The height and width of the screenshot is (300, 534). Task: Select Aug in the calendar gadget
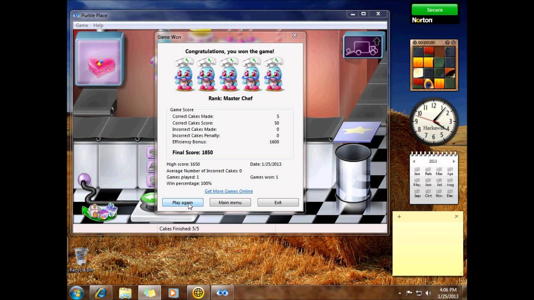450,182
